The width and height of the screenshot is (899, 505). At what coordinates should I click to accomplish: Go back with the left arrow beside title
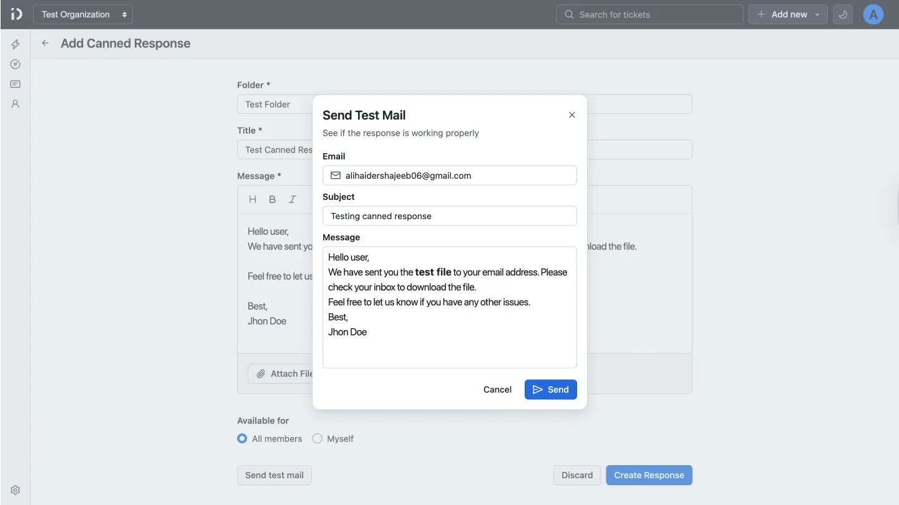44,43
